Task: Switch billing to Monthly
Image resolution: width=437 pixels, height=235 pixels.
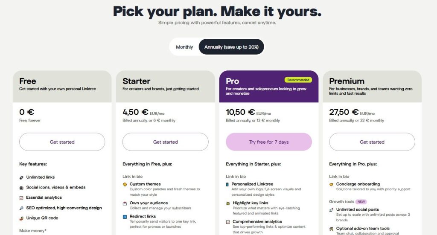Action: pyautogui.click(x=184, y=47)
